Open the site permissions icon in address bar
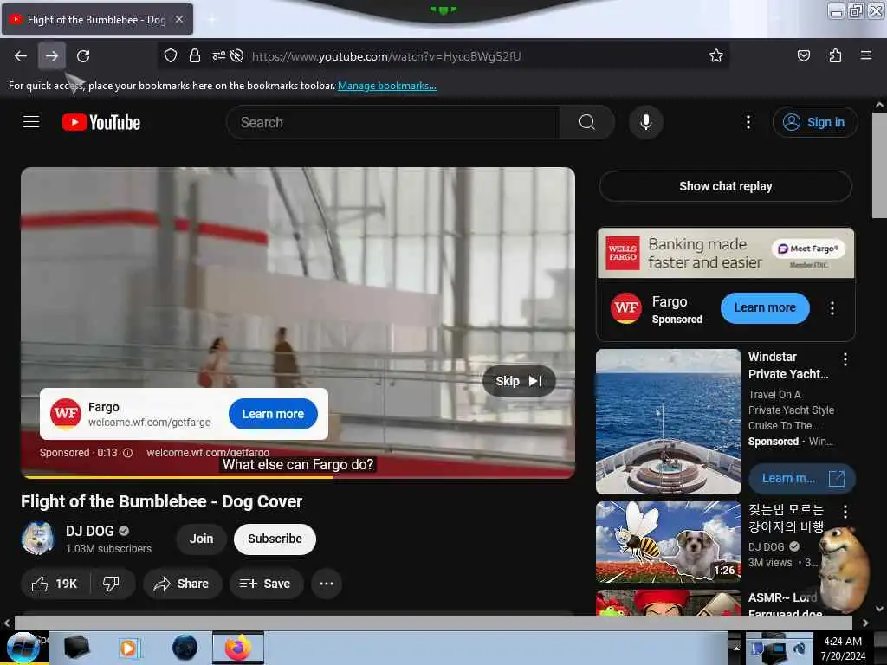This screenshot has height=665, width=887. 218,55
